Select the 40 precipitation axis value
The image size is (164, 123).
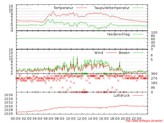pos(153,43)
